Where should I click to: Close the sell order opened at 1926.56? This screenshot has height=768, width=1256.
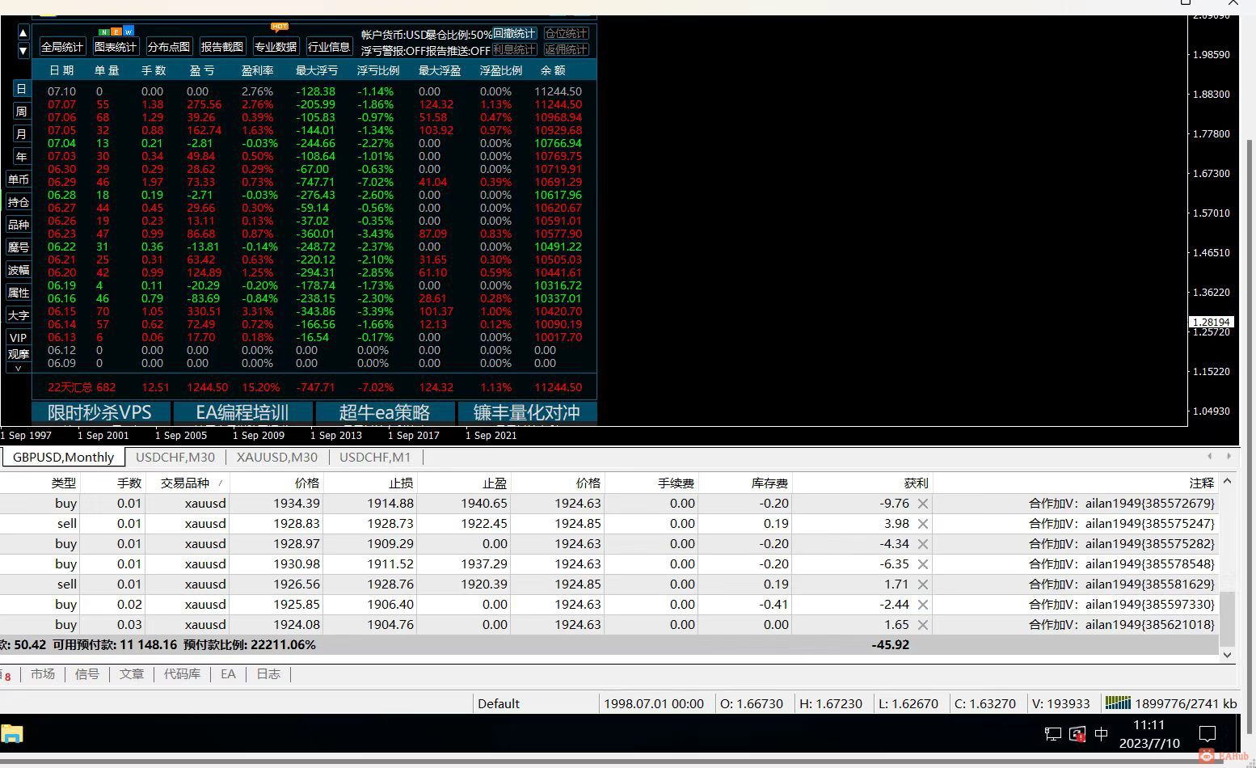pyautogui.click(x=923, y=584)
